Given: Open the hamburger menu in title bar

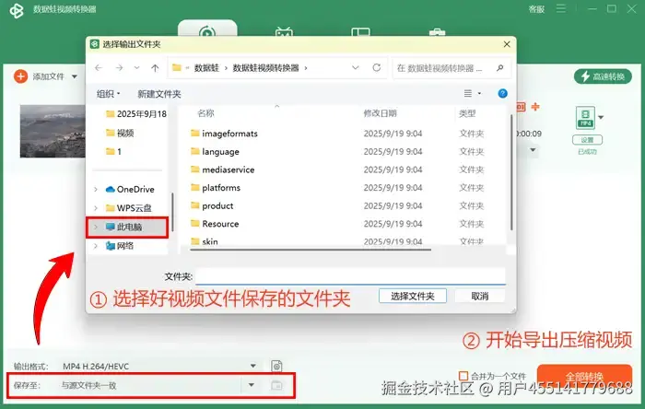Looking at the screenshot, I should click(x=561, y=8).
